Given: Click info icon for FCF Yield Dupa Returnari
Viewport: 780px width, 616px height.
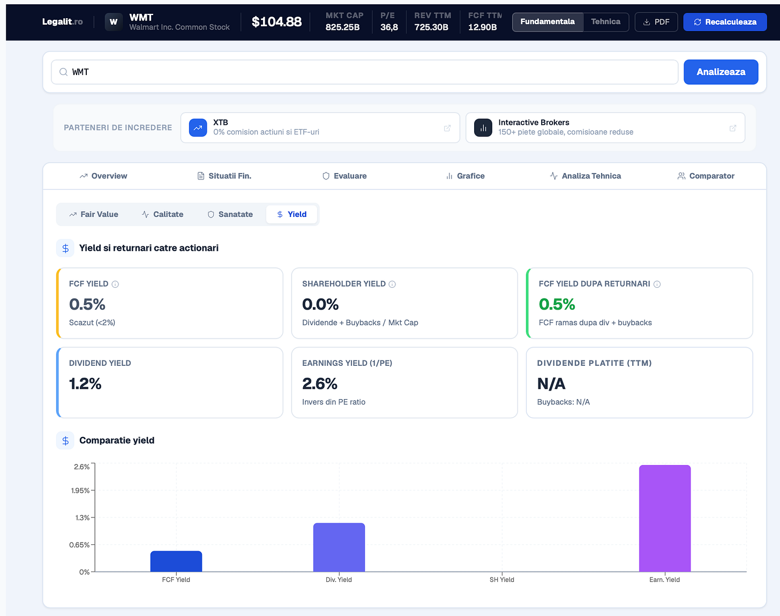Looking at the screenshot, I should pyautogui.click(x=657, y=284).
